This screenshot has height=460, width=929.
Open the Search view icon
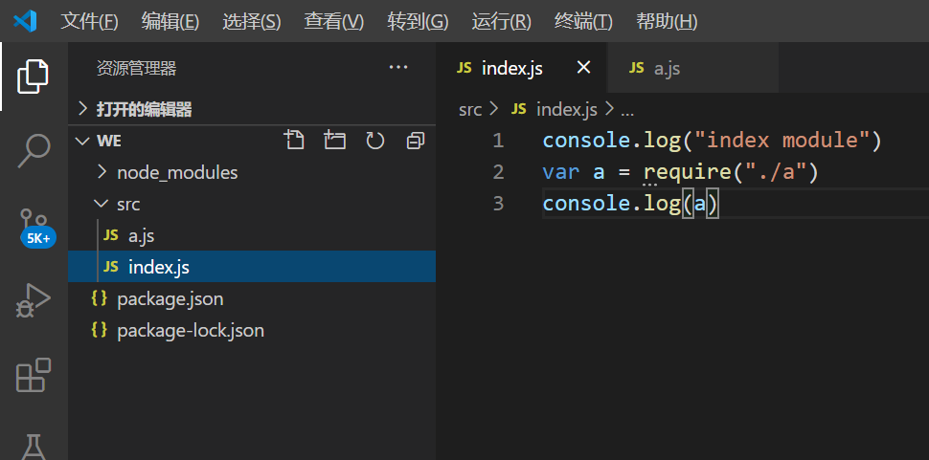(x=34, y=150)
